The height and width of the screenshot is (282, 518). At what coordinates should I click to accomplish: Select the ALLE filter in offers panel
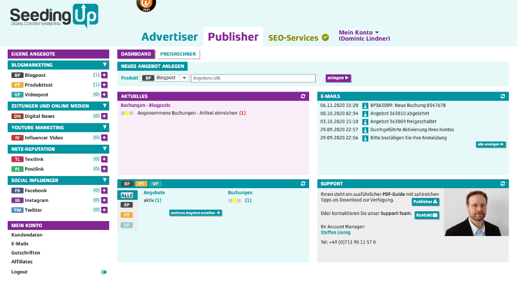[127, 195]
